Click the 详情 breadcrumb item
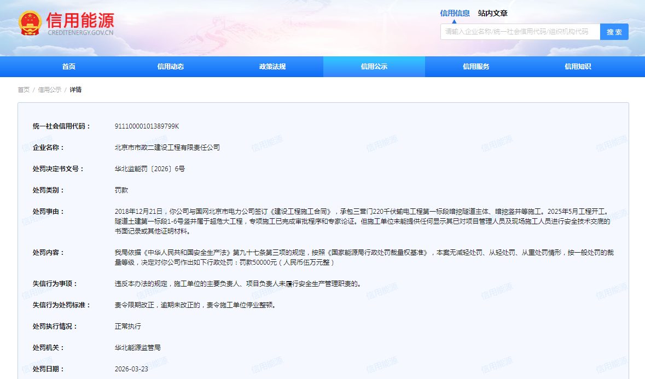This screenshot has width=645, height=379. 75,90
